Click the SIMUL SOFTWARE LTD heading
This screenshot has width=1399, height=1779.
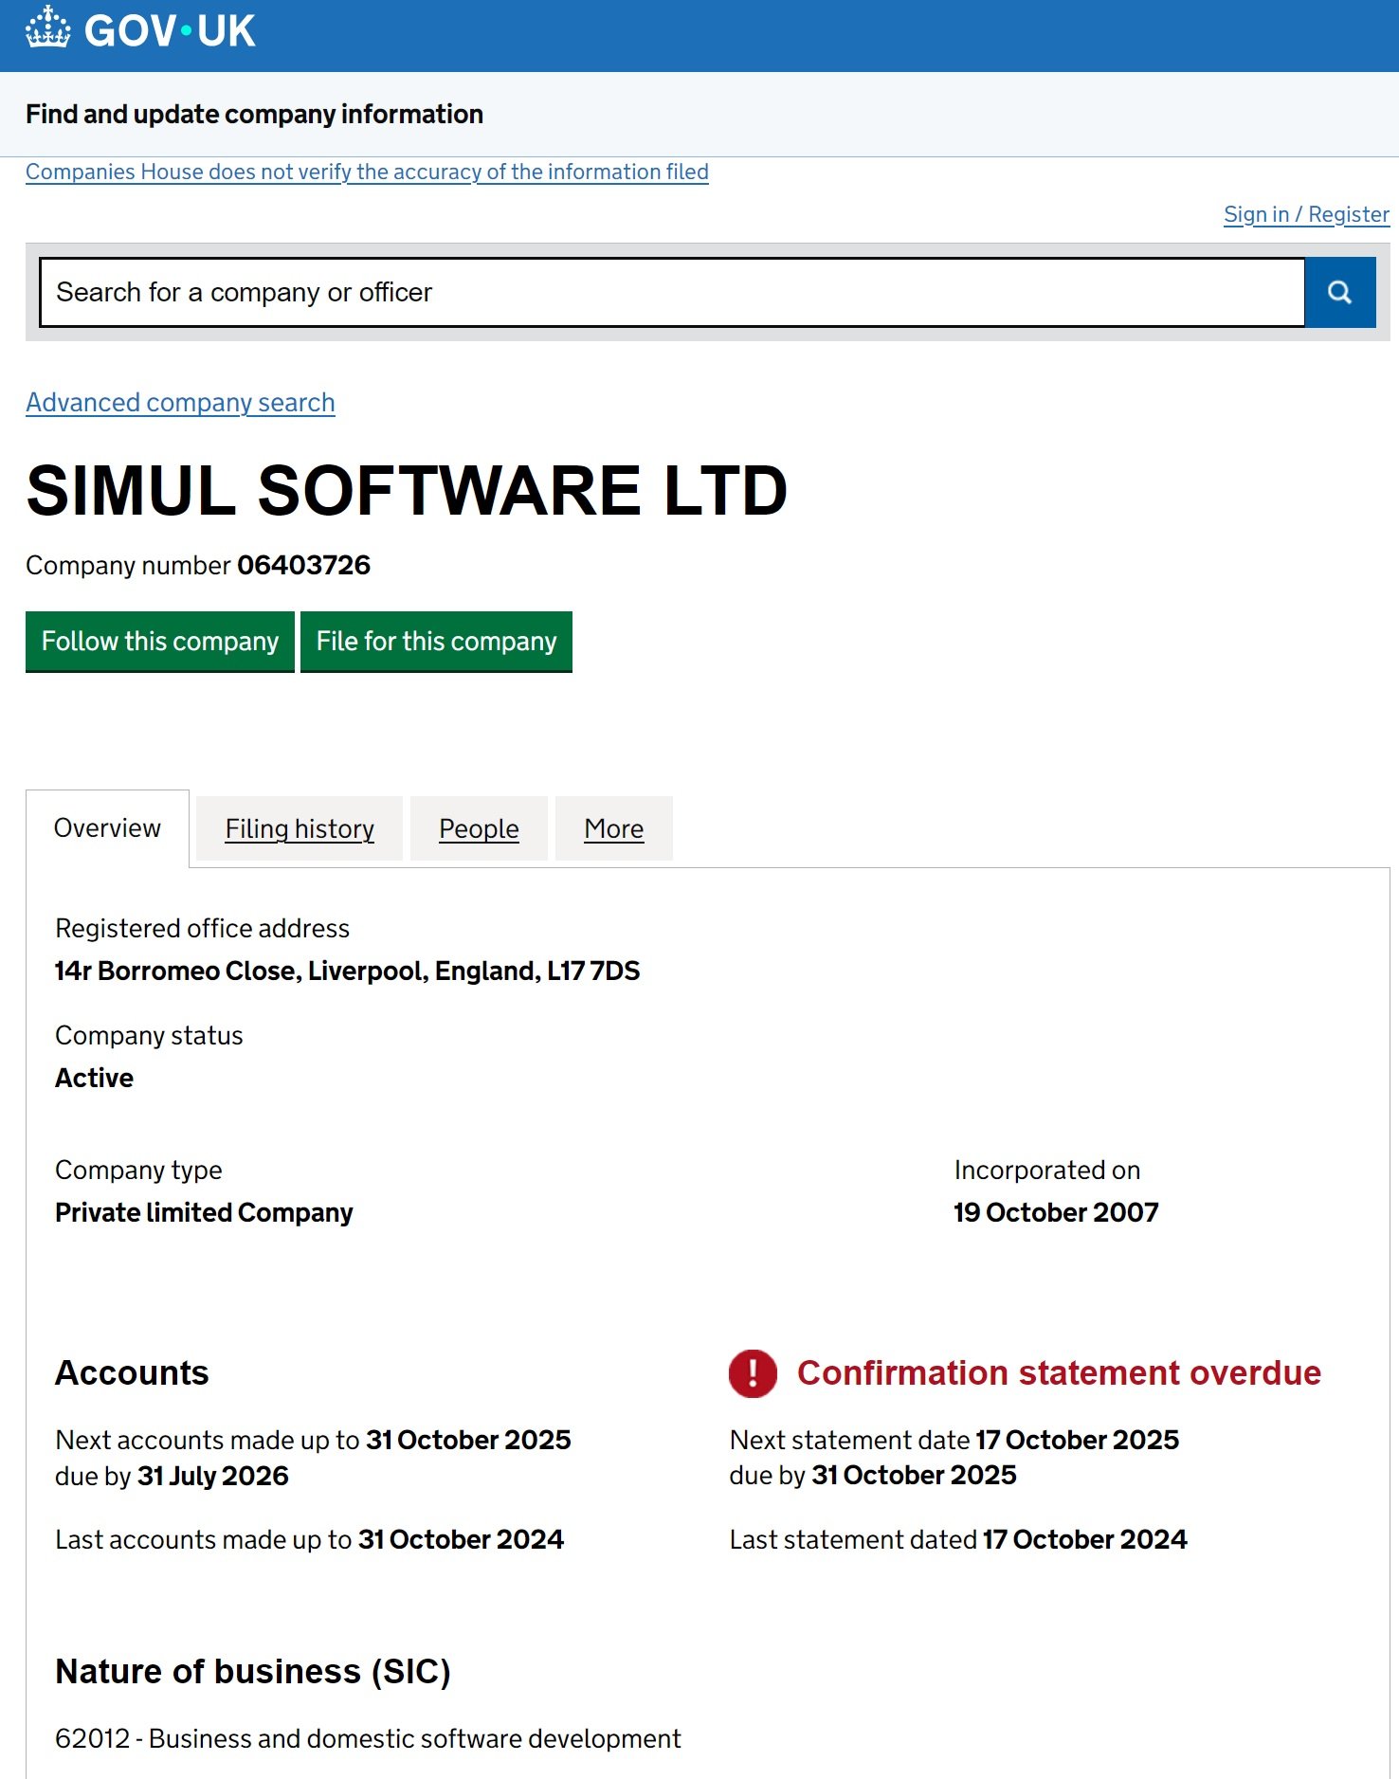click(407, 491)
